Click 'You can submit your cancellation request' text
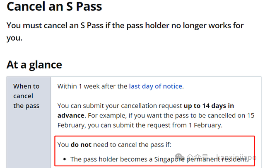 click(120, 106)
